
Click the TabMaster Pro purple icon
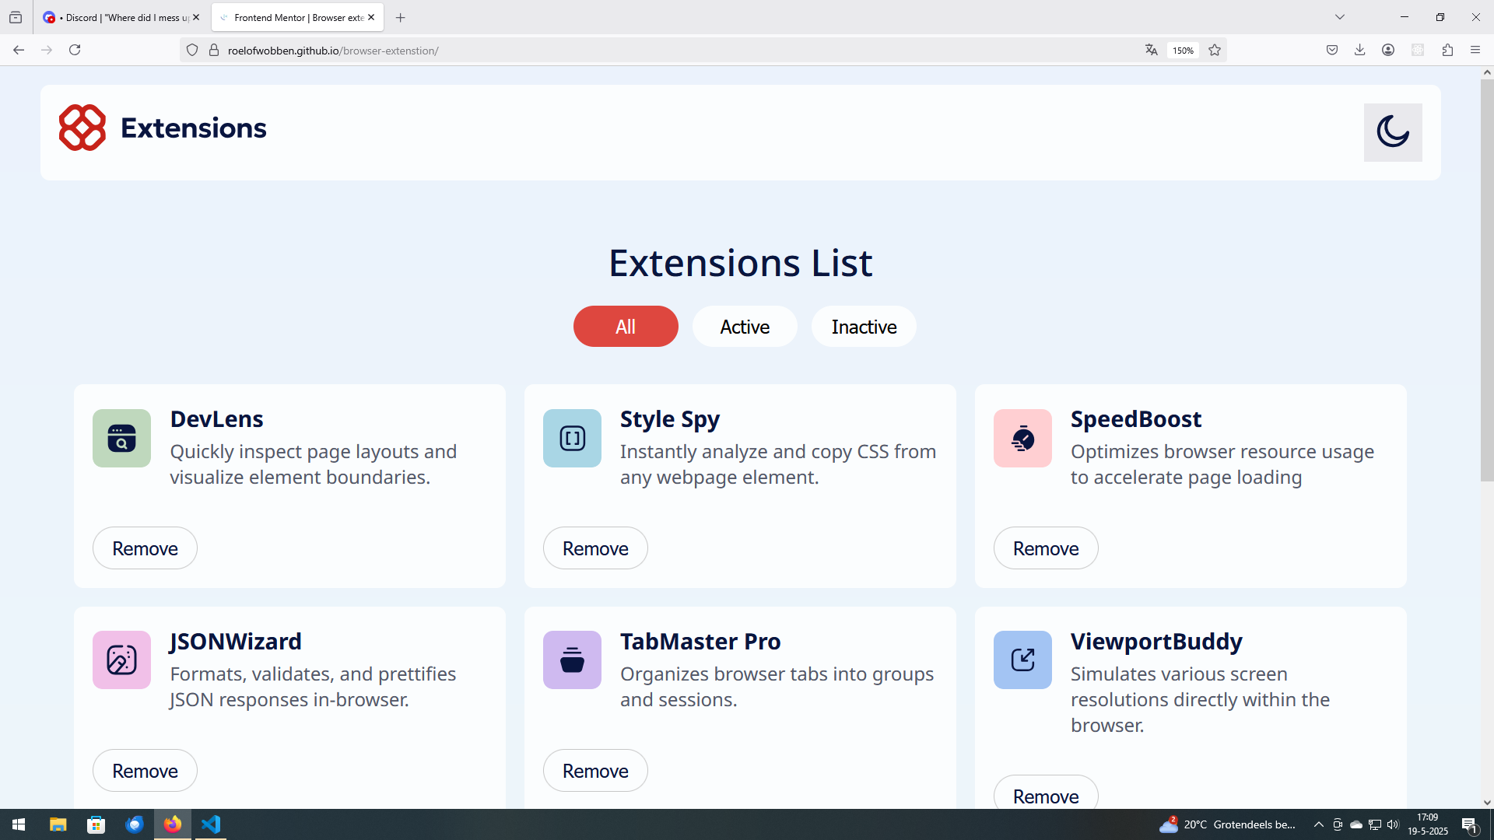(x=572, y=660)
